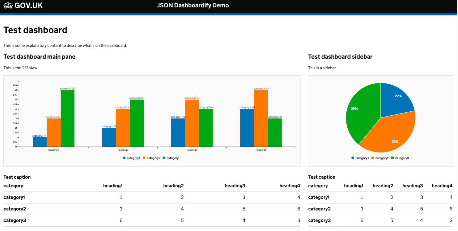Screen dimensions: 458x231
Task: Click the "This is a sidebar." text
Action: click(322, 68)
